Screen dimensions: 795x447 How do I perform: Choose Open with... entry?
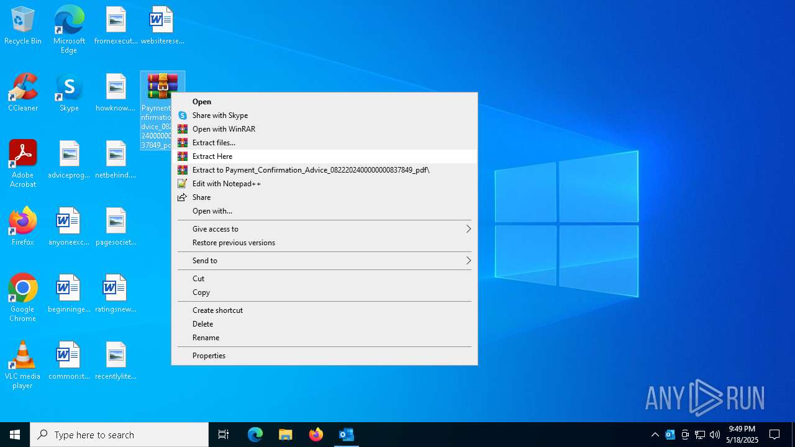click(324, 211)
